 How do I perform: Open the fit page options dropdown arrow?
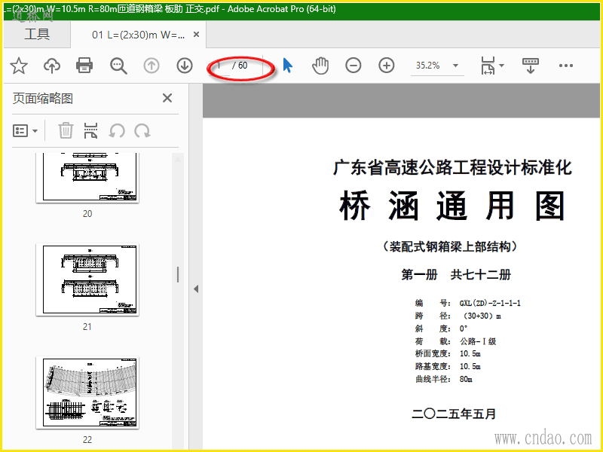pos(501,66)
